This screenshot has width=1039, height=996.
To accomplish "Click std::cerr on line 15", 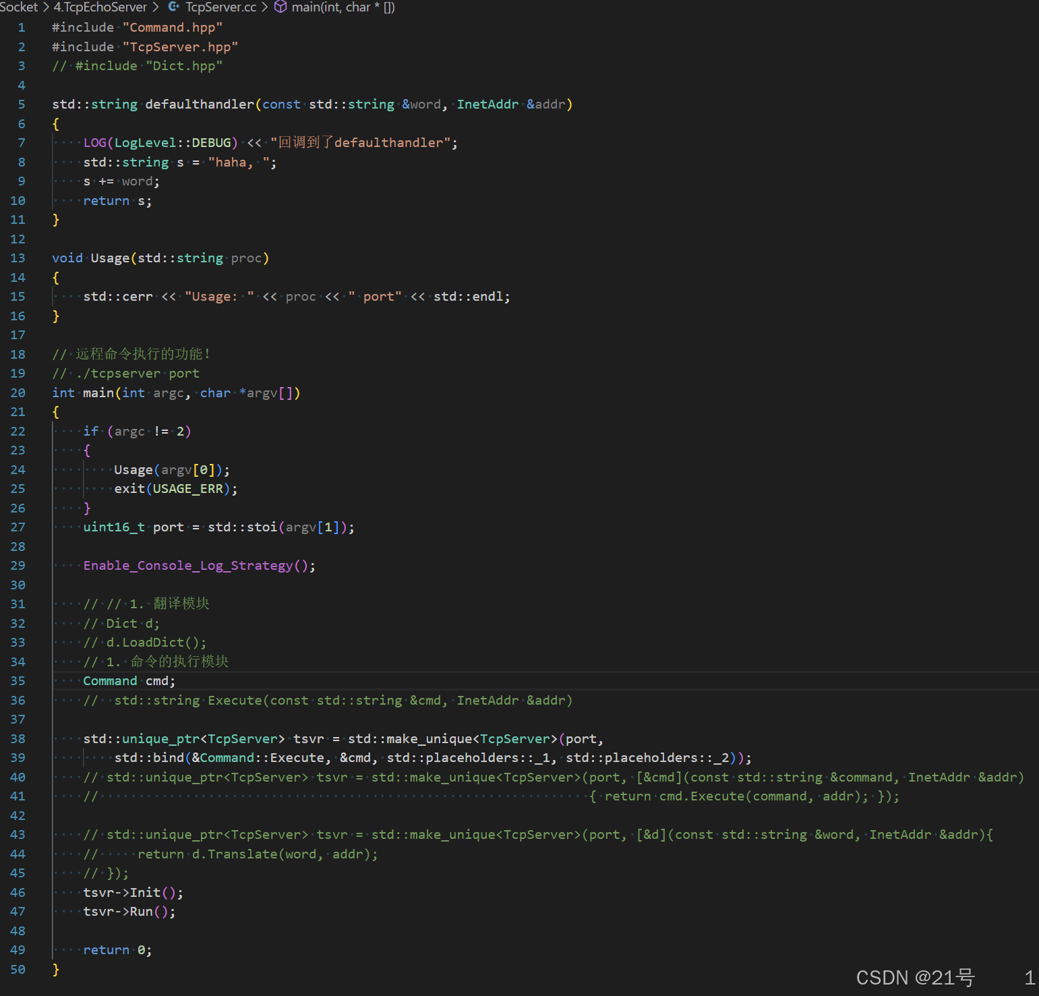I will coord(118,297).
